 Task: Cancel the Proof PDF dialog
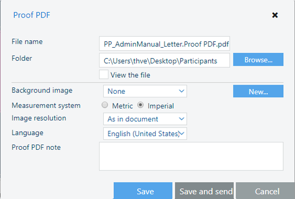265,191
